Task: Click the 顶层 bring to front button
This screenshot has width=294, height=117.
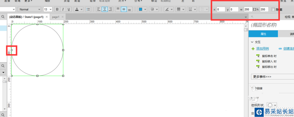Action: [67, 1]
